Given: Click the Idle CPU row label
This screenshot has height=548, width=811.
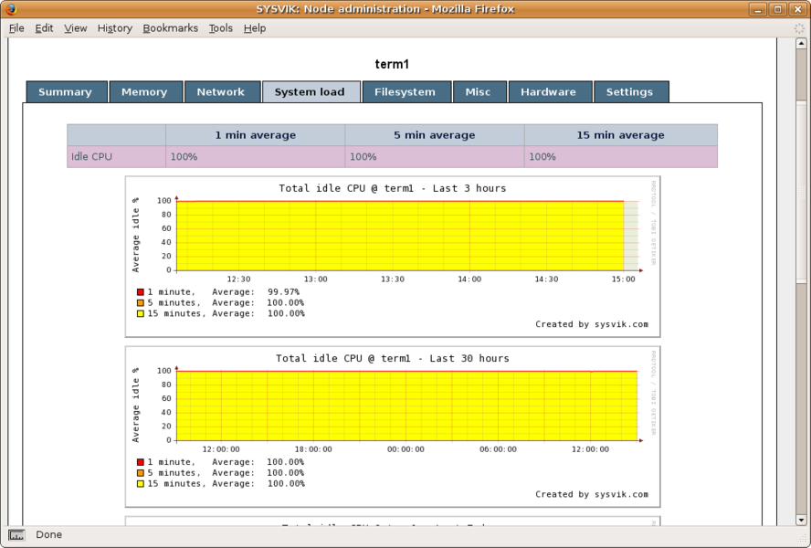Looking at the screenshot, I should click(x=91, y=157).
